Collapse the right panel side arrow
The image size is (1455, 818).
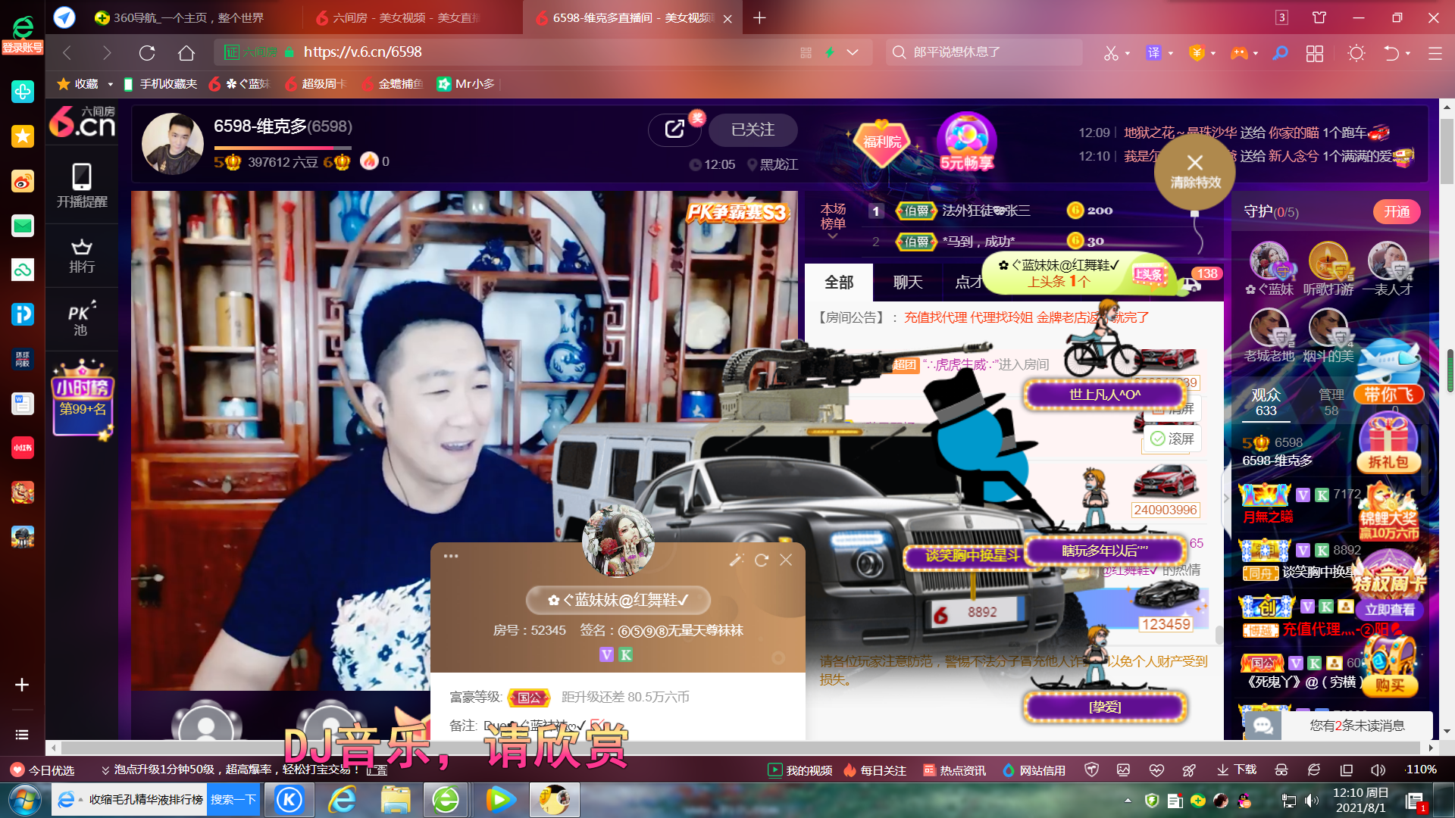point(1226,498)
